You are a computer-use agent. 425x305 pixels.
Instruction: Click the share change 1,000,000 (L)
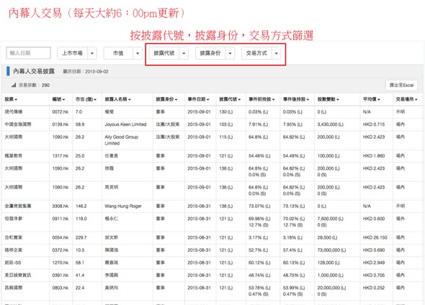tap(331, 275)
